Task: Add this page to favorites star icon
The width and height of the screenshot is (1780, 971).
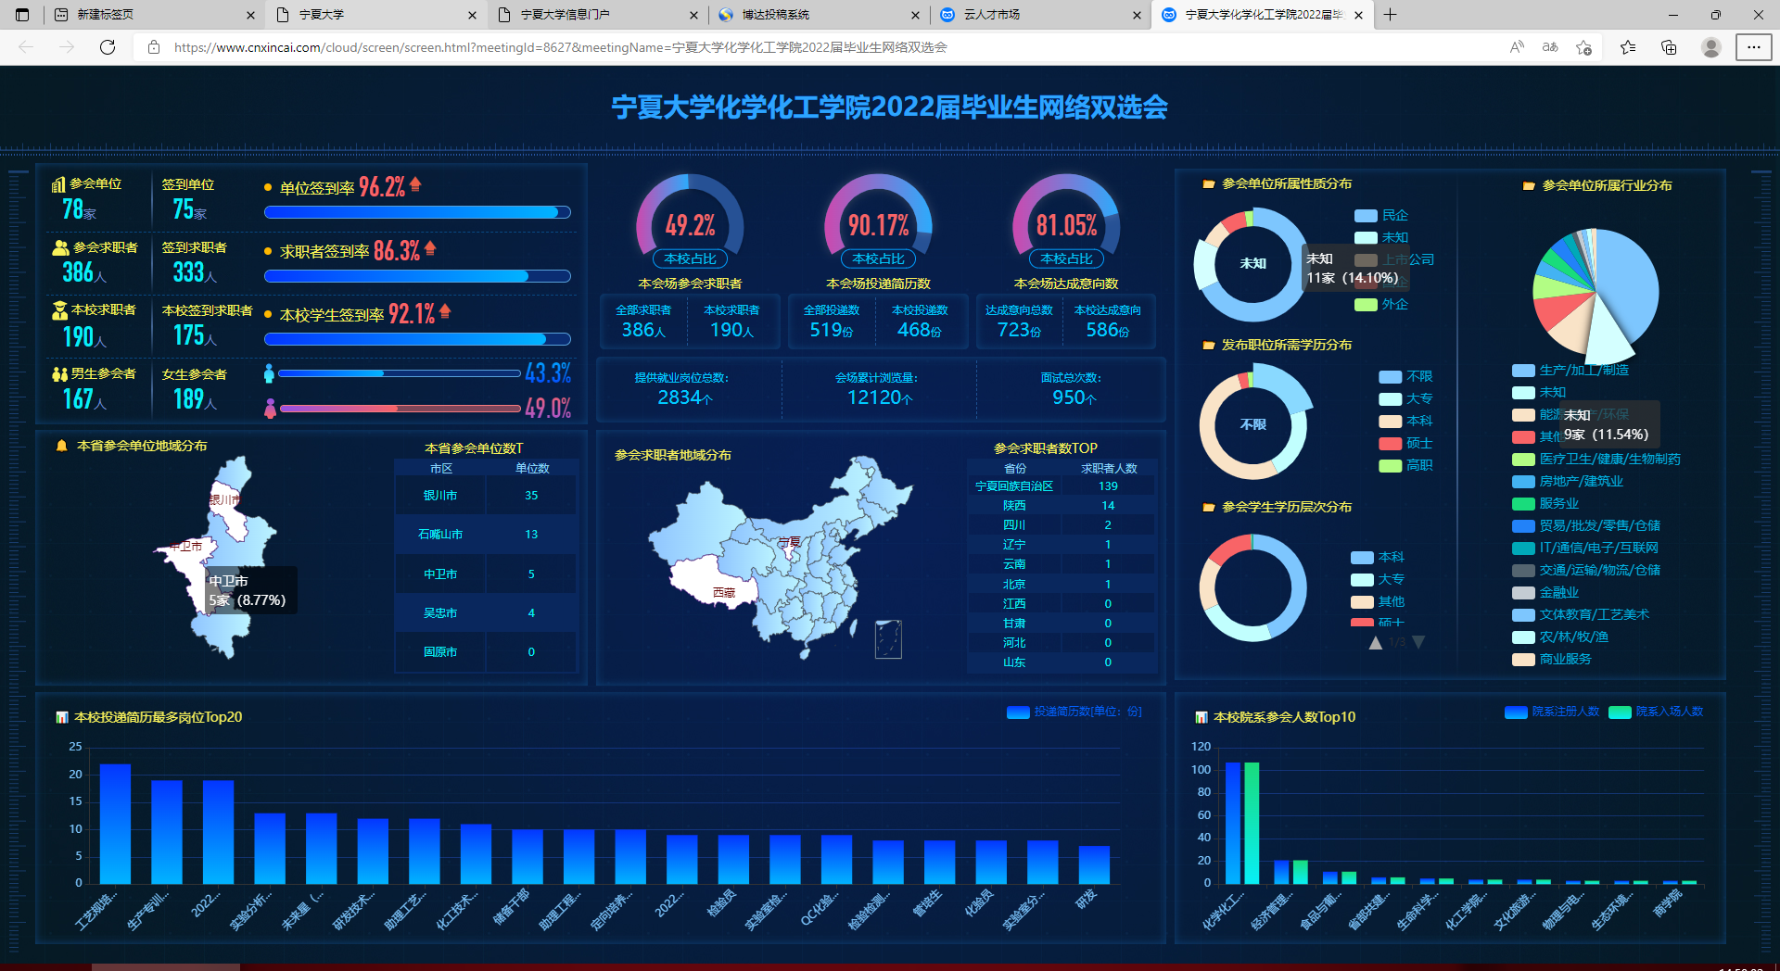Action: 1583,47
